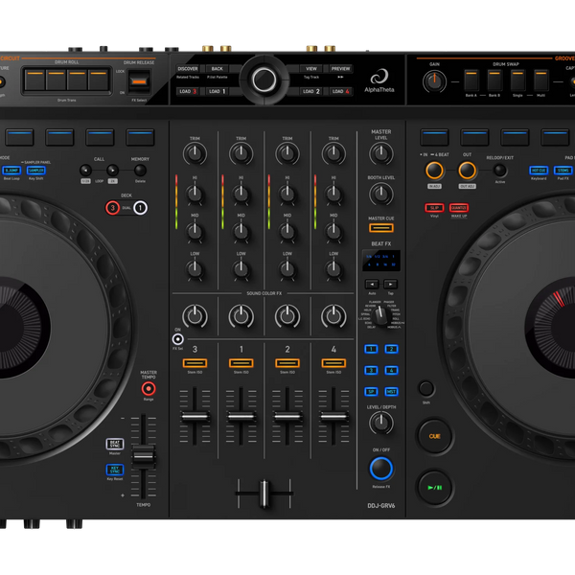Enable the HOT CUE Keyboard pad mode
The image size is (575, 575).
point(539,171)
